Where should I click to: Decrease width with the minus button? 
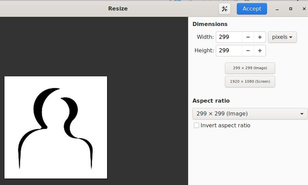tap(248, 37)
